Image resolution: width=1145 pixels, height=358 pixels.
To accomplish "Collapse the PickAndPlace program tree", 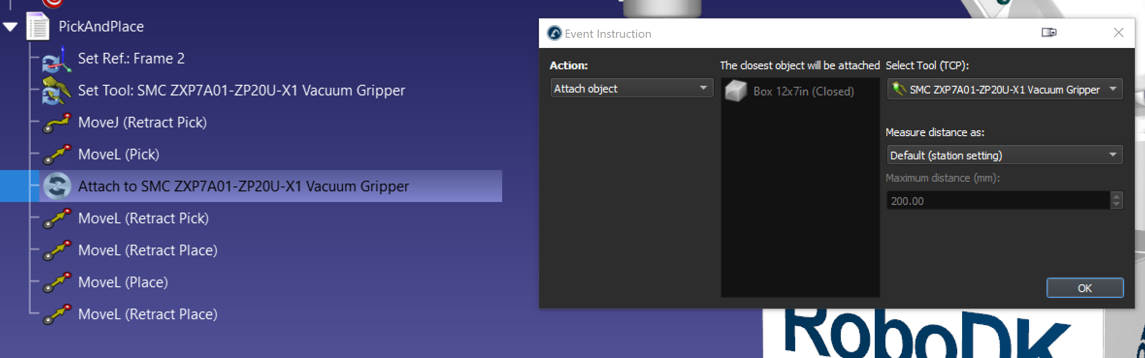I will [x=10, y=27].
